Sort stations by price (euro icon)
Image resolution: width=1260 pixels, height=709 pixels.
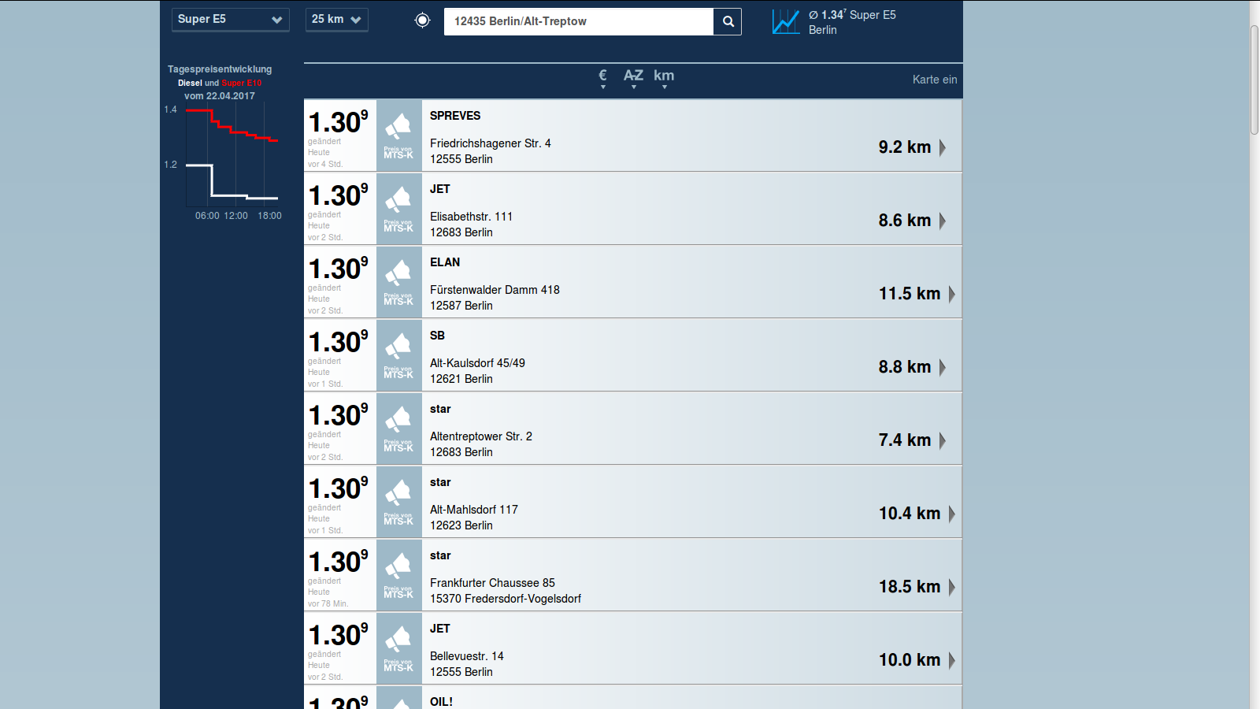603,78
